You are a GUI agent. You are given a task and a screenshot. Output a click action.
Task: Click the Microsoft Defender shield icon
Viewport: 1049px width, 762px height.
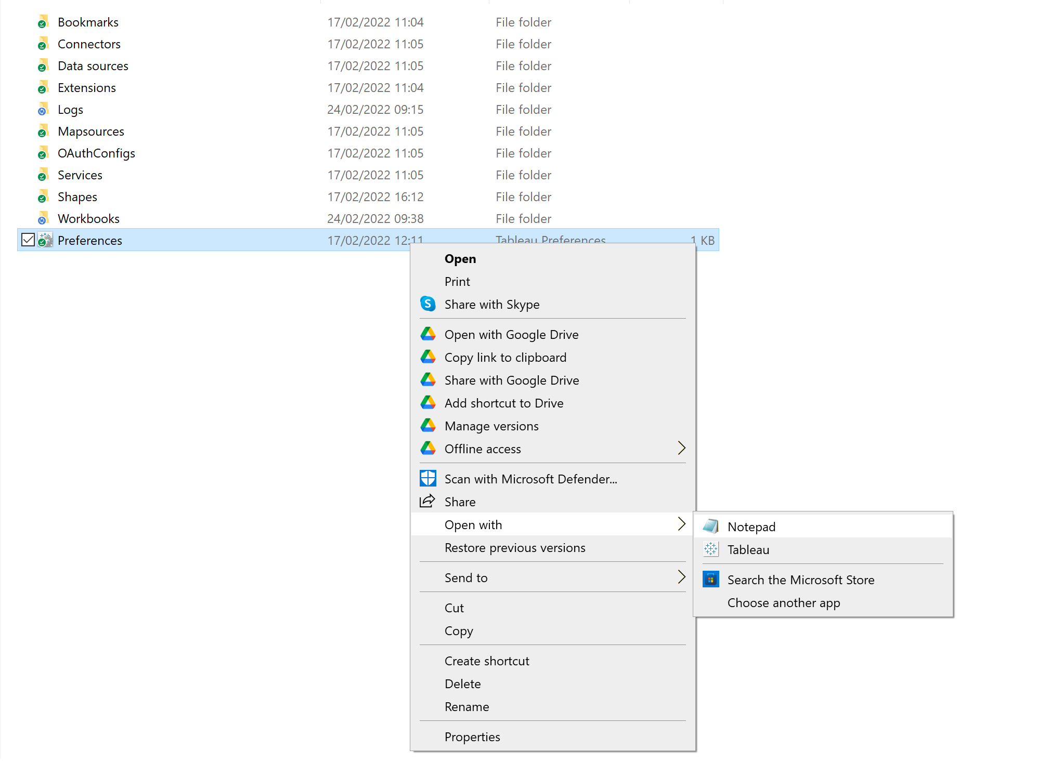click(428, 479)
